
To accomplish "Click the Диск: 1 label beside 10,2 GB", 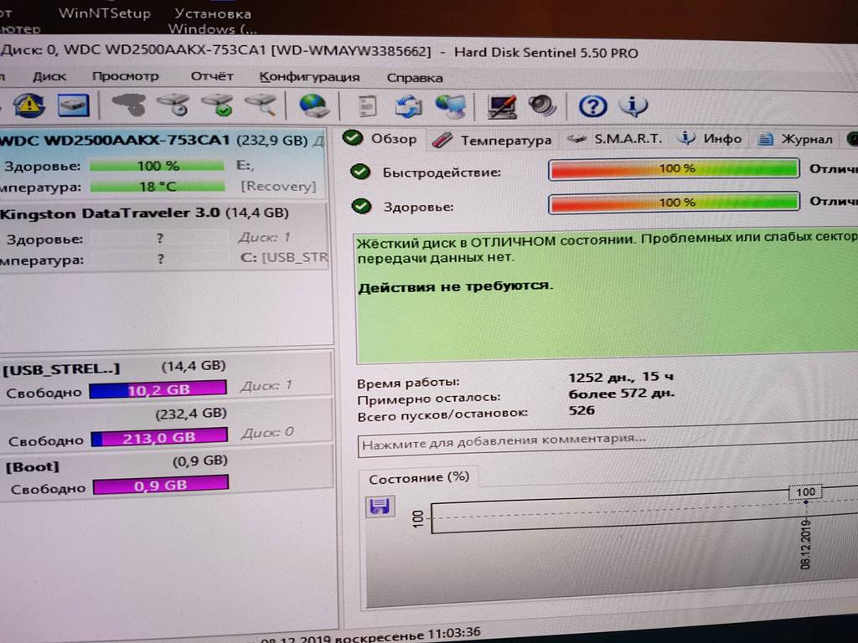I will pos(266,385).
